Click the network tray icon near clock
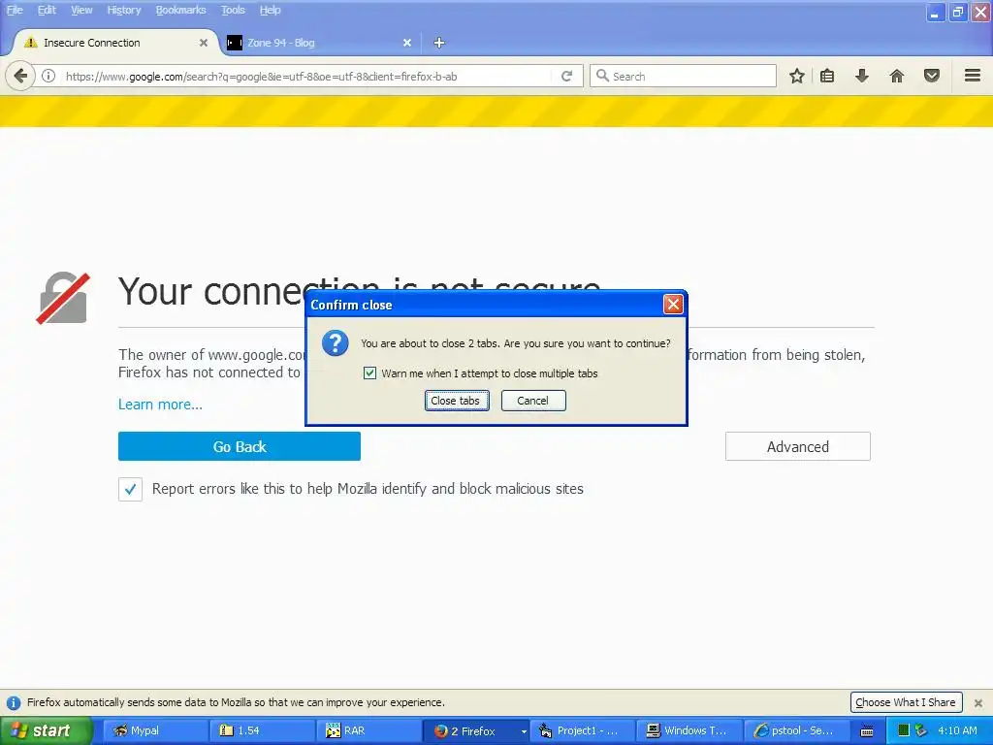Viewport: 993px width, 745px height. point(921,730)
